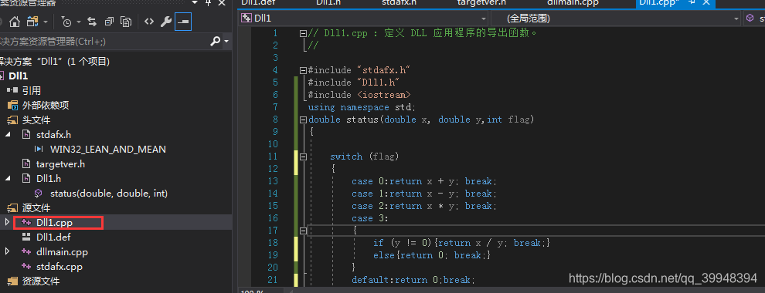Image resolution: width=765 pixels, height=293 pixels.
Task: Open the pending changes filter dropdown arrow
Action: 79,22
